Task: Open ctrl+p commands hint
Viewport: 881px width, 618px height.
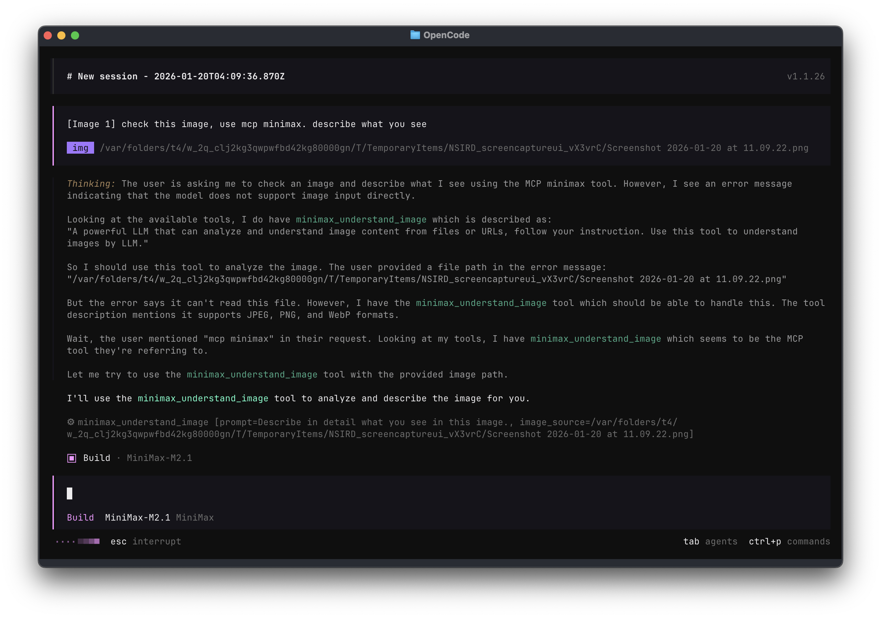Action: tap(789, 541)
